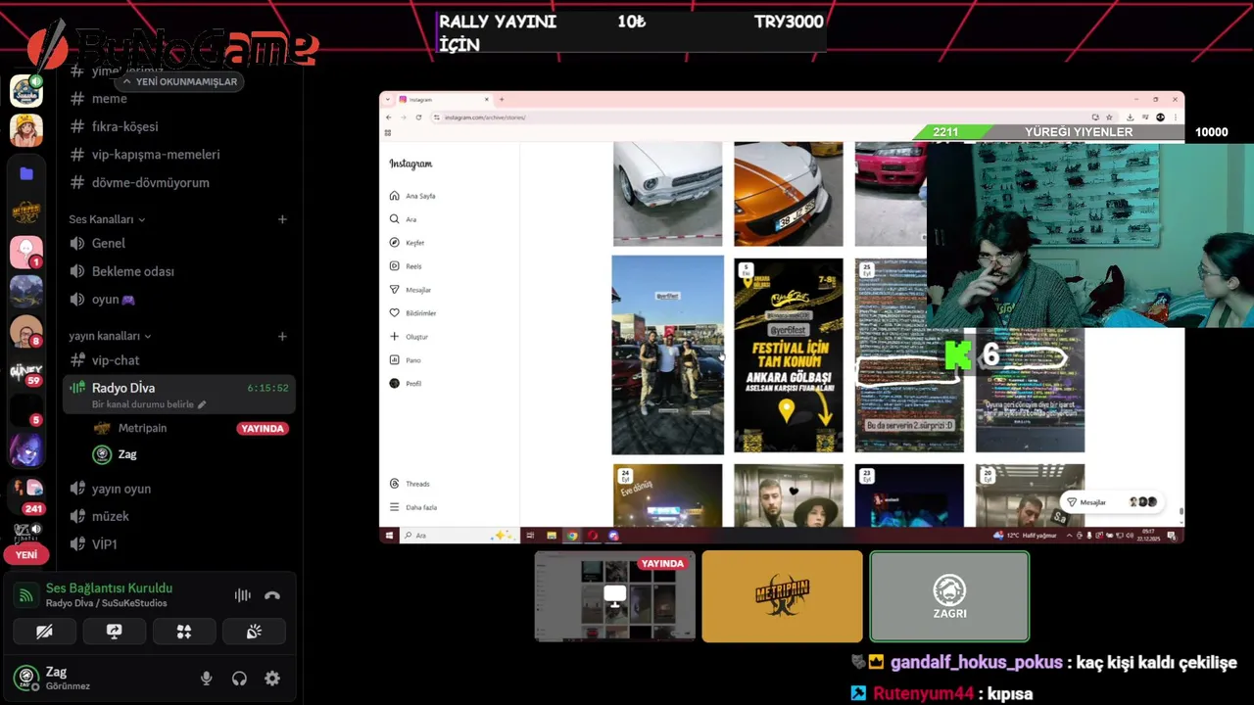
Task: Open Ana Sayfa in Instagram sidebar
Action: coord(412,196)
